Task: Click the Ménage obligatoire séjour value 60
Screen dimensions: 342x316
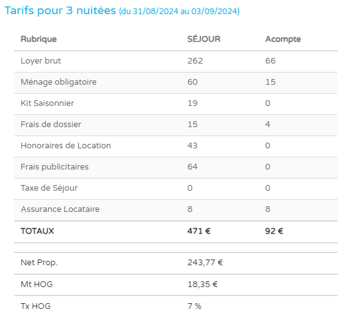Action: click(x=192, y=82)
